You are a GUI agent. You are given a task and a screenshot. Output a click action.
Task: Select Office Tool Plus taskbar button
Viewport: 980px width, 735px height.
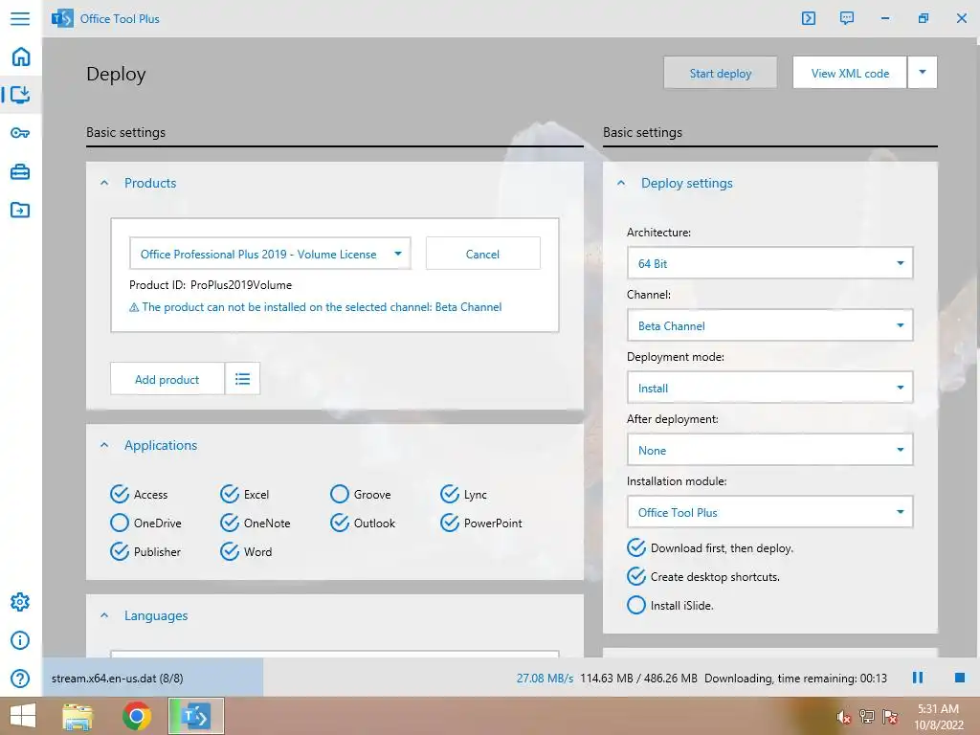coord(196,716)
